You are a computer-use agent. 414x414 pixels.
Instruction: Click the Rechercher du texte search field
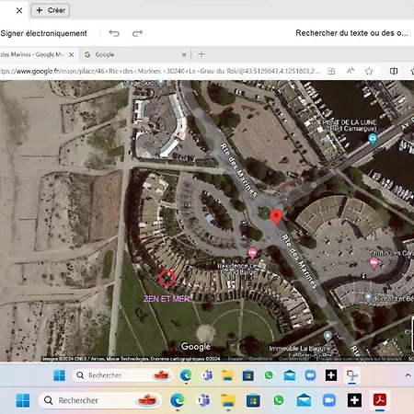tap(351, 33)
